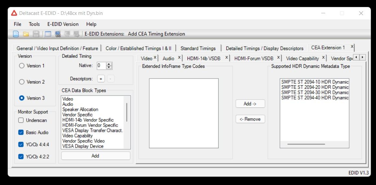Viewport: 376px width, 185px height.
Task: Select the Version 1 radio button
Action: point(22,66)
